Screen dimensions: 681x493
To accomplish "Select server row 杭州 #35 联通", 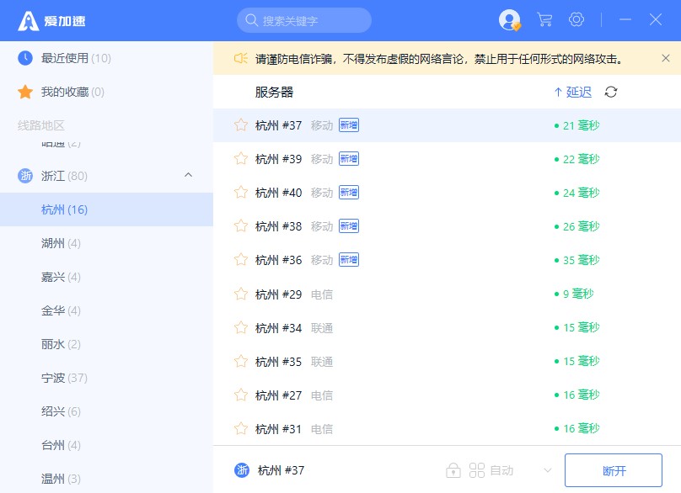I will [447, 362].
